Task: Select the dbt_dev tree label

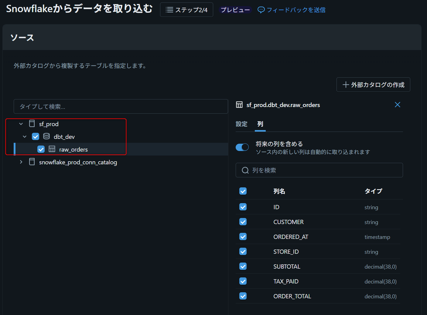Action: click(64, 137)
